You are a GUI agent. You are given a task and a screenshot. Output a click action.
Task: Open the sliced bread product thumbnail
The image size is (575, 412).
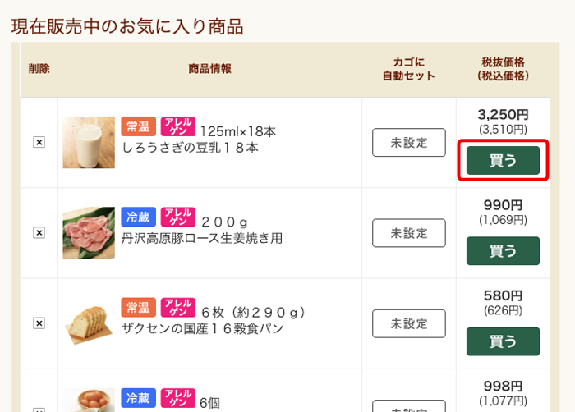89,323
